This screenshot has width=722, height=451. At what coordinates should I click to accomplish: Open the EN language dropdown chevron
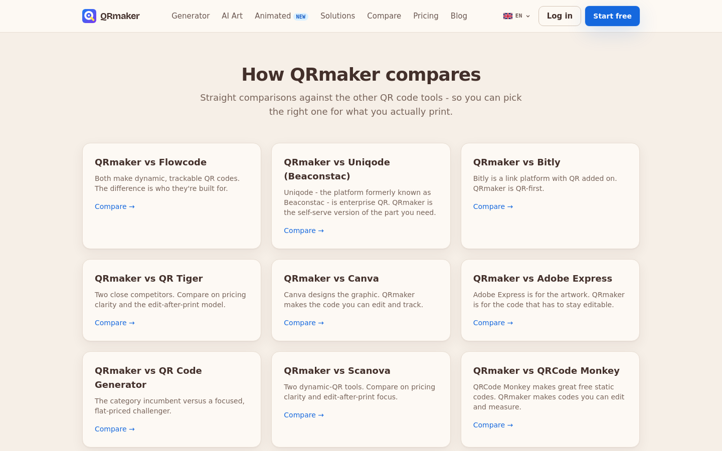click(x=528, y=16)
